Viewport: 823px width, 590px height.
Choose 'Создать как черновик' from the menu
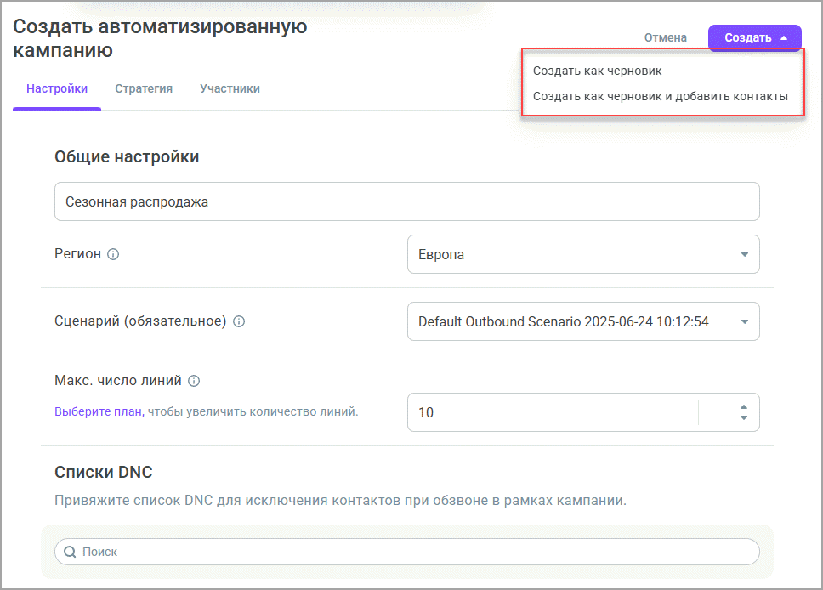[597, 71]
